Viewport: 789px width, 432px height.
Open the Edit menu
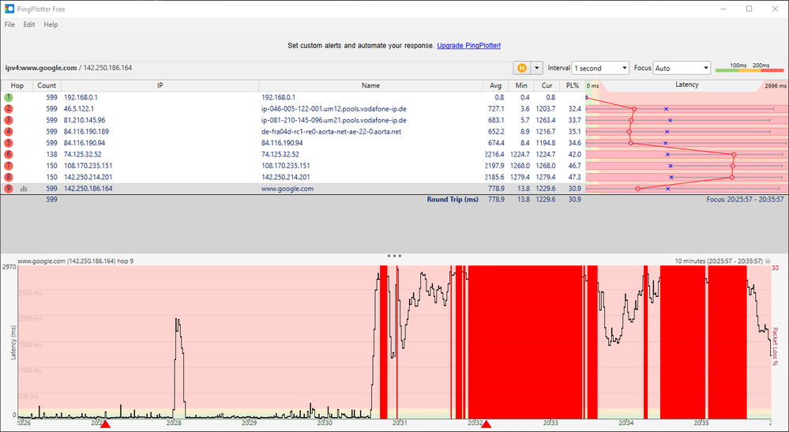pyautogui.click(x=28, y=24)
